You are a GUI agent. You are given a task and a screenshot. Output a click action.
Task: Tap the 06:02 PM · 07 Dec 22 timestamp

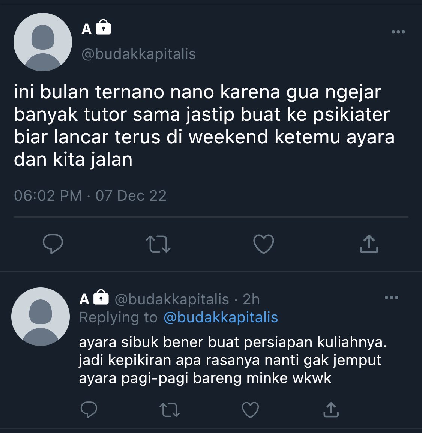point(90,196)
